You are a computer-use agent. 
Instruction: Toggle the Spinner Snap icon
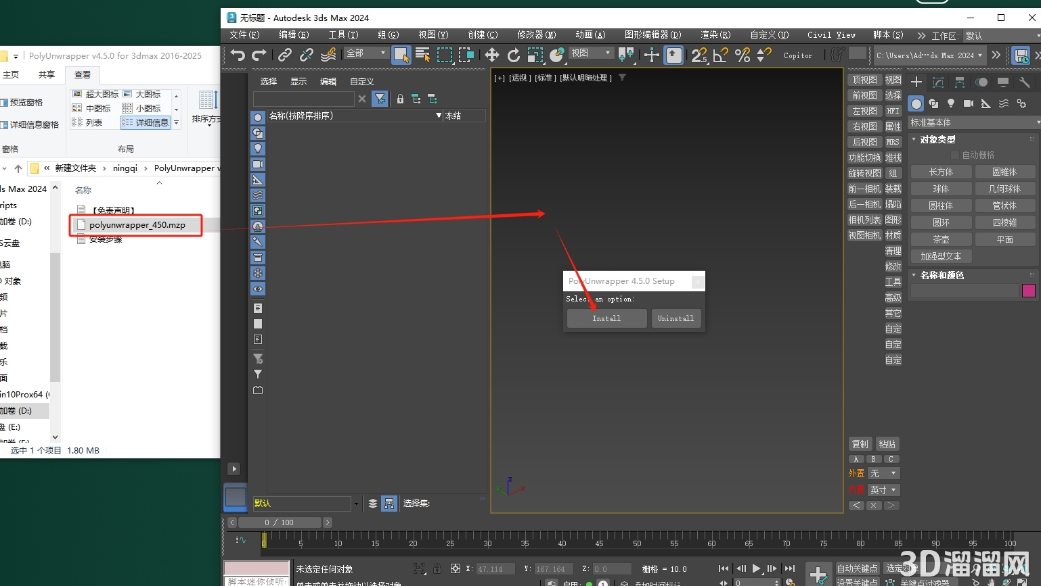[x=764, y=55]
